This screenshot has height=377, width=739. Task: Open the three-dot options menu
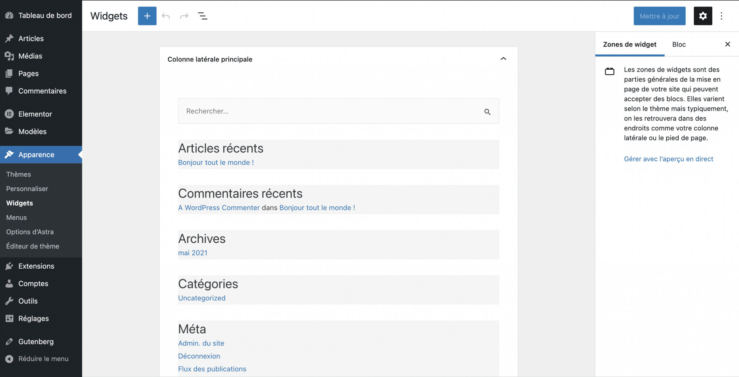click(x=722, y=16)
